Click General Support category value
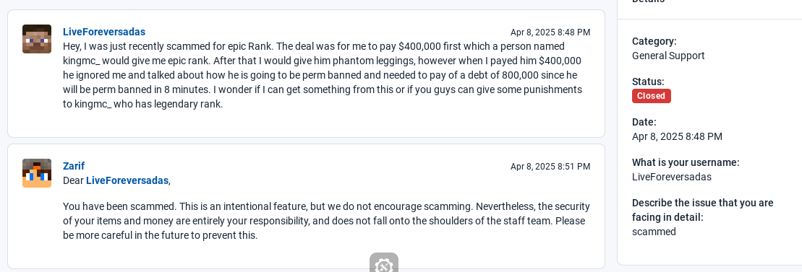The width and height of the screenshot is (802, 272). [x=668, y=56]
